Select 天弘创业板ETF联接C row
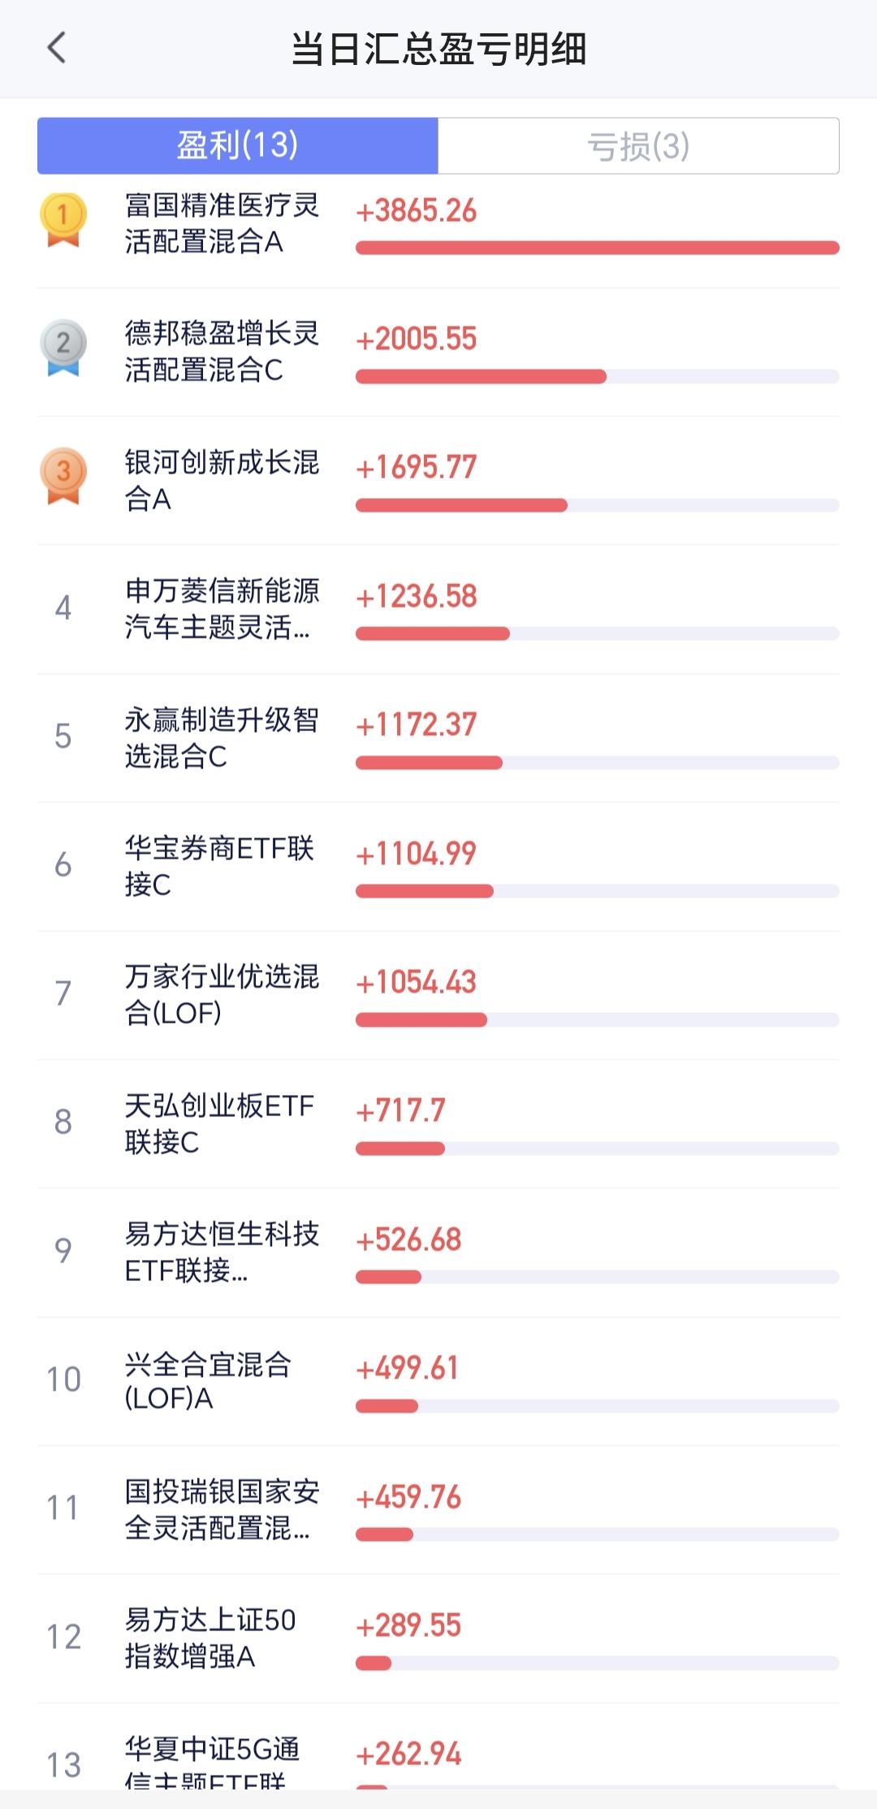 [x=438, y=1123]
